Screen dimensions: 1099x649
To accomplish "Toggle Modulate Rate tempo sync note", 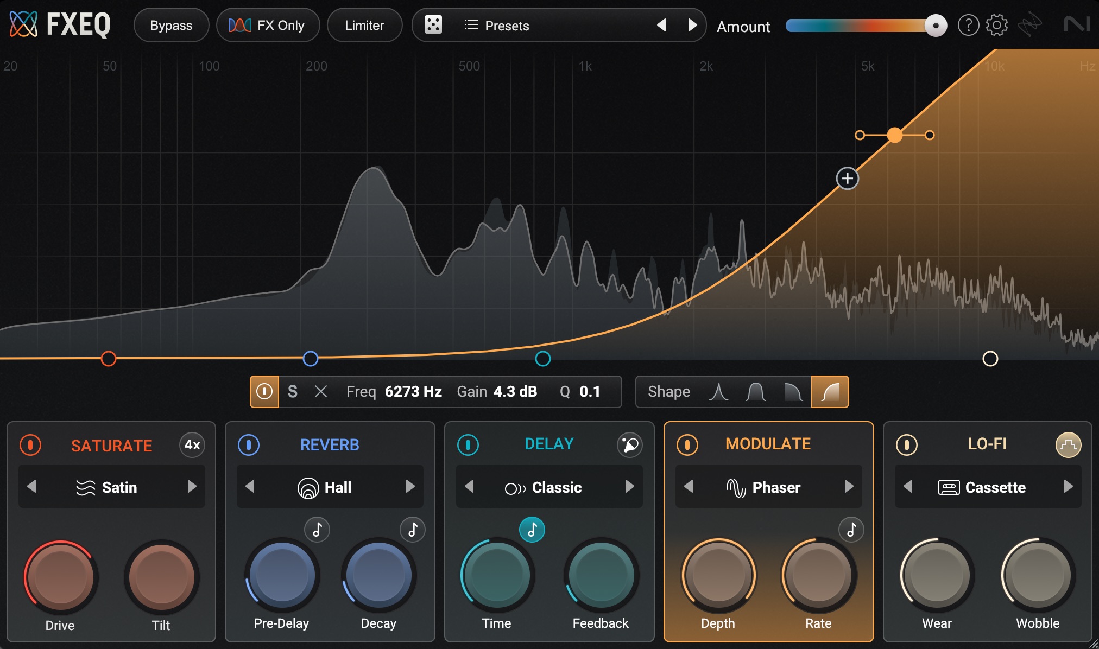I will (851, 529).
